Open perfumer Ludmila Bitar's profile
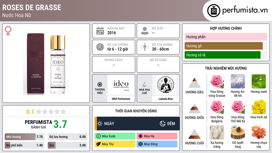 click(x=166, y=99)
